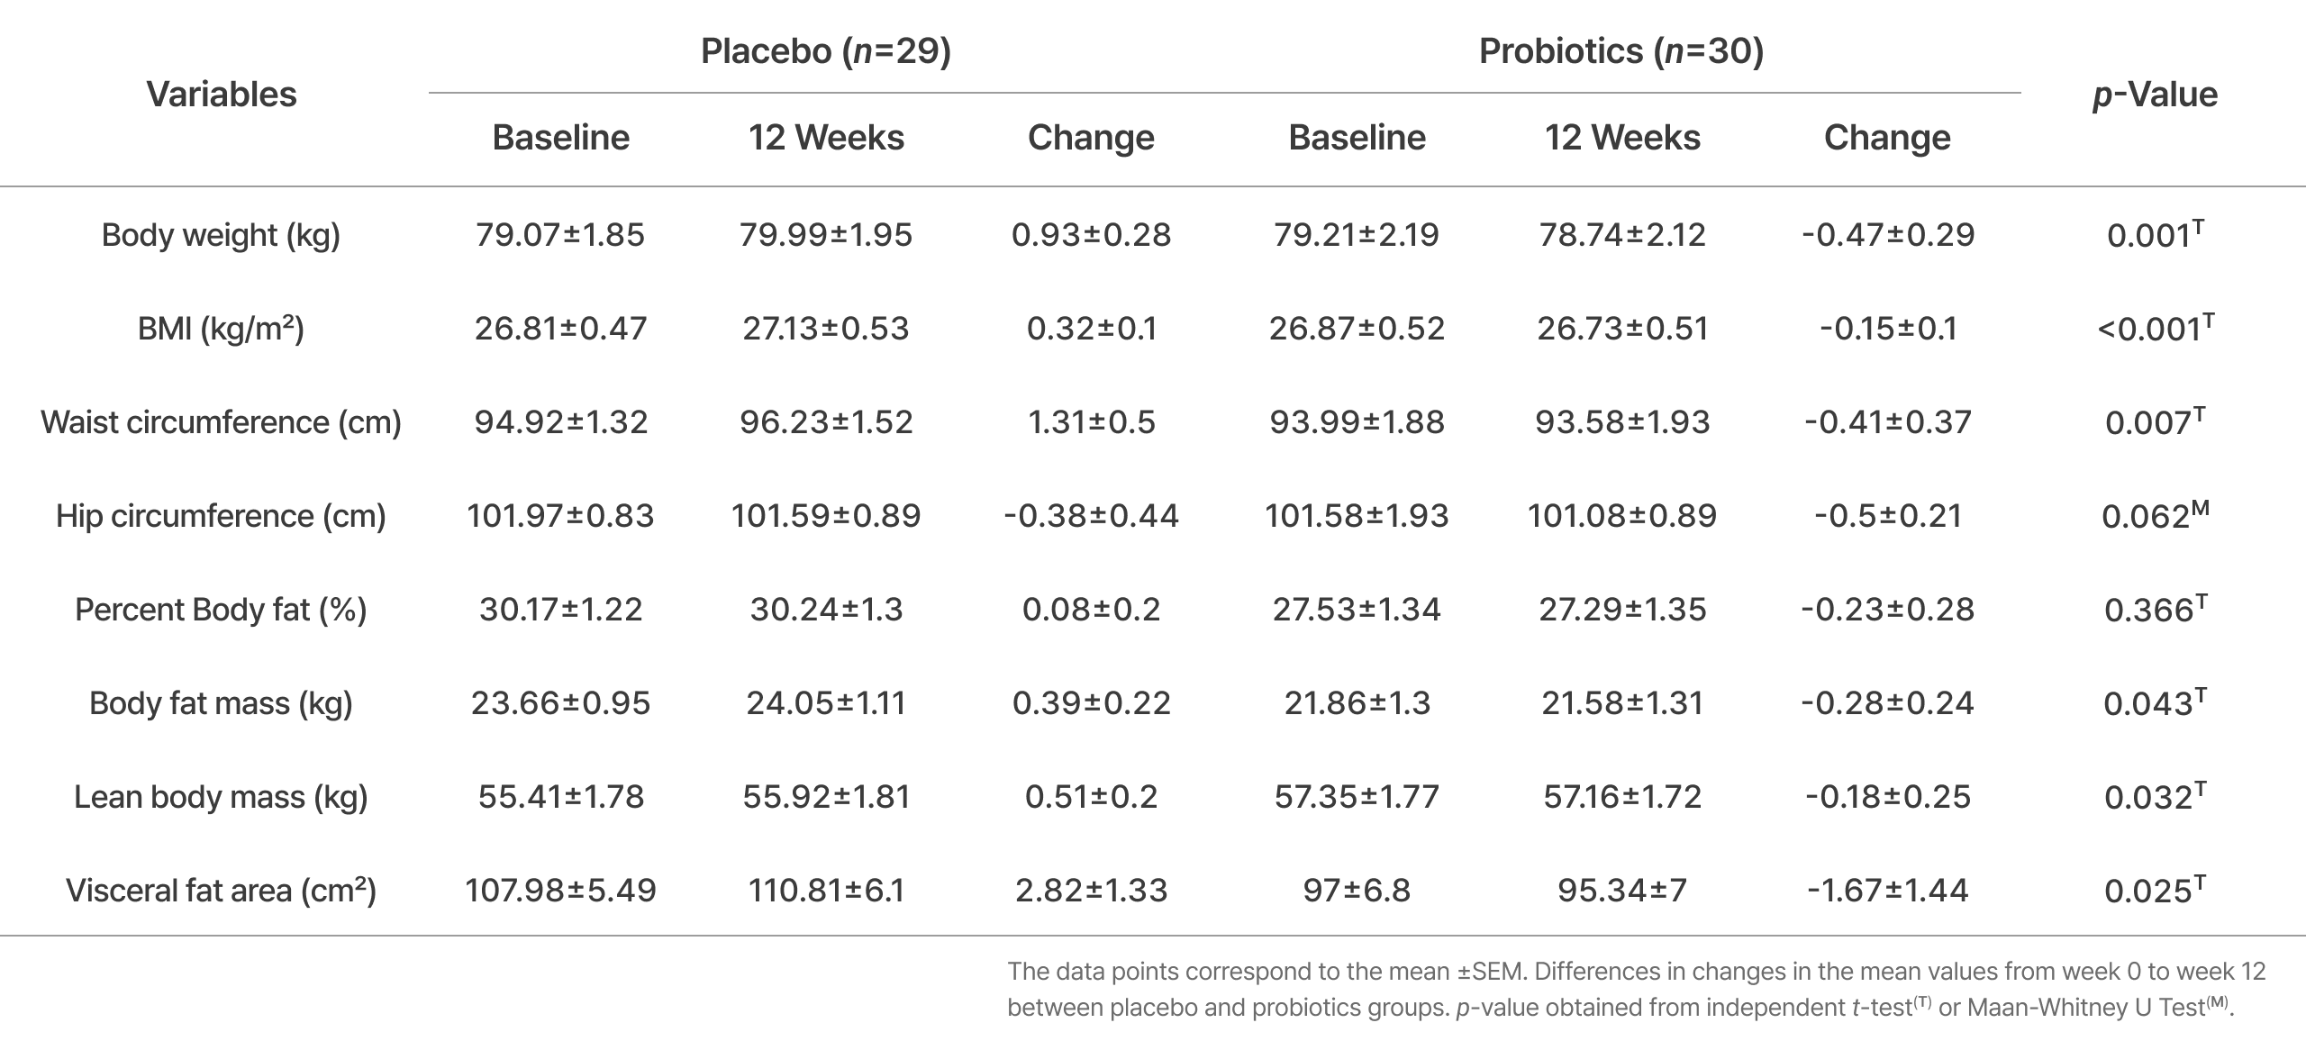
Task: Select the Body fat mass (kg) label
Action: click(221, 703)
